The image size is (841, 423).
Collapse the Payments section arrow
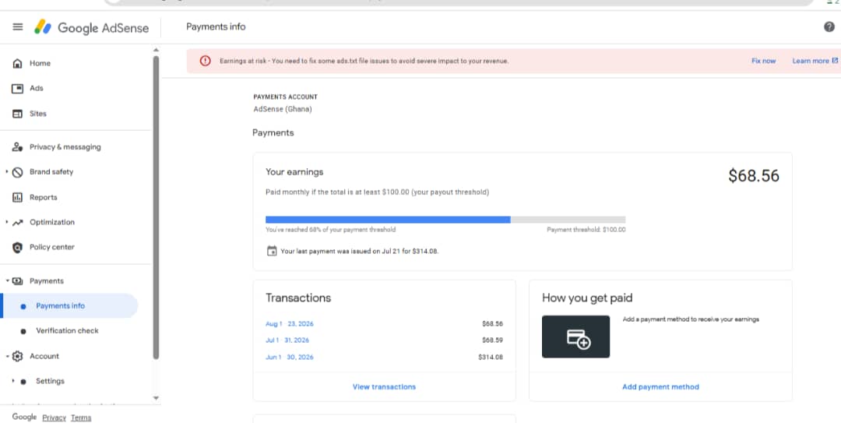pyautogui.click(x=7, y=280)
